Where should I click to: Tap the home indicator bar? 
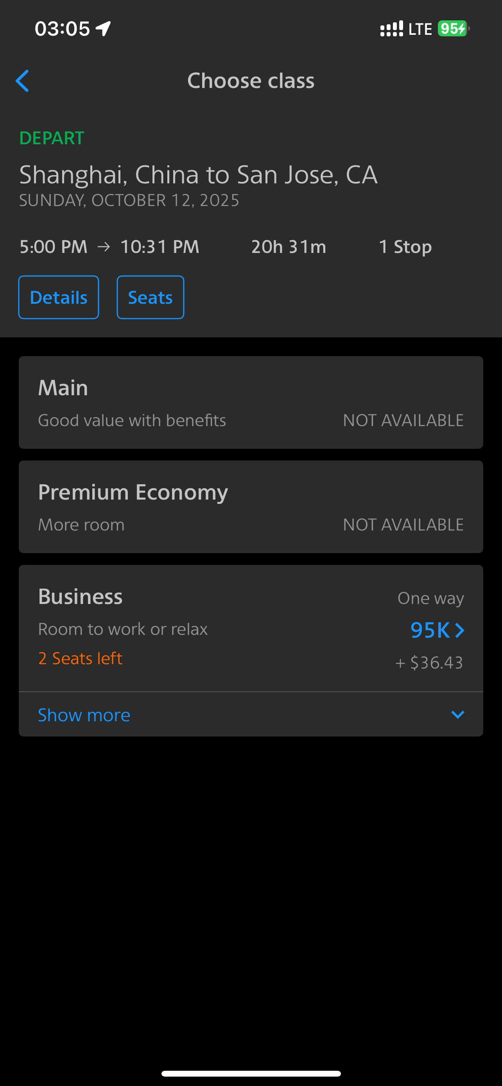[251, 1073]
